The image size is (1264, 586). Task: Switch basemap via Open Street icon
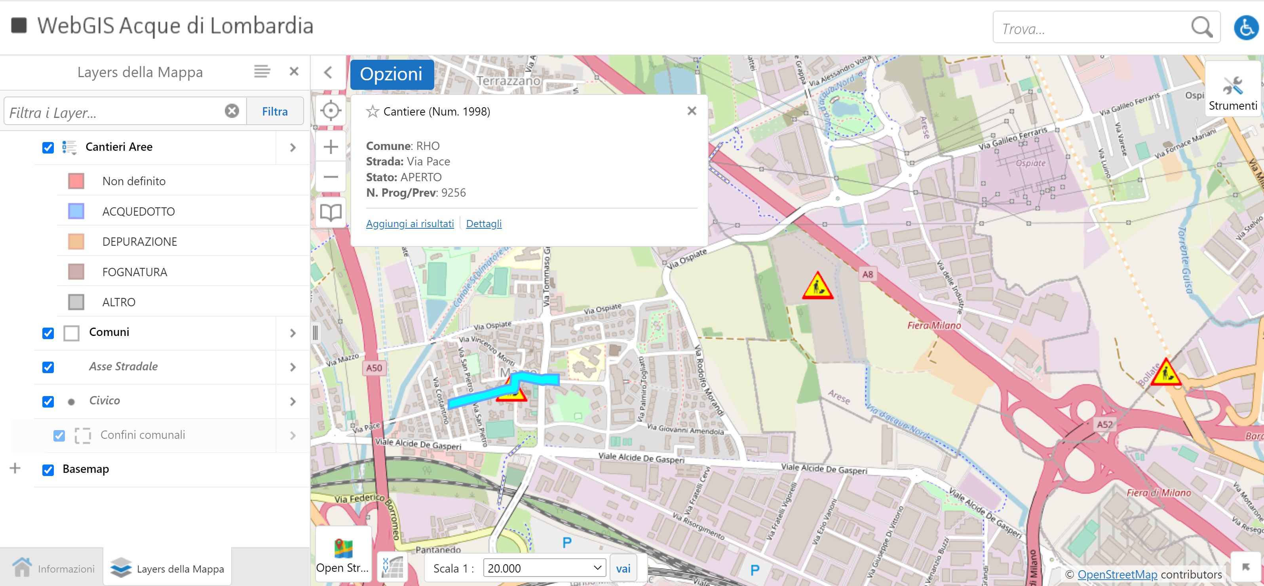343,554
